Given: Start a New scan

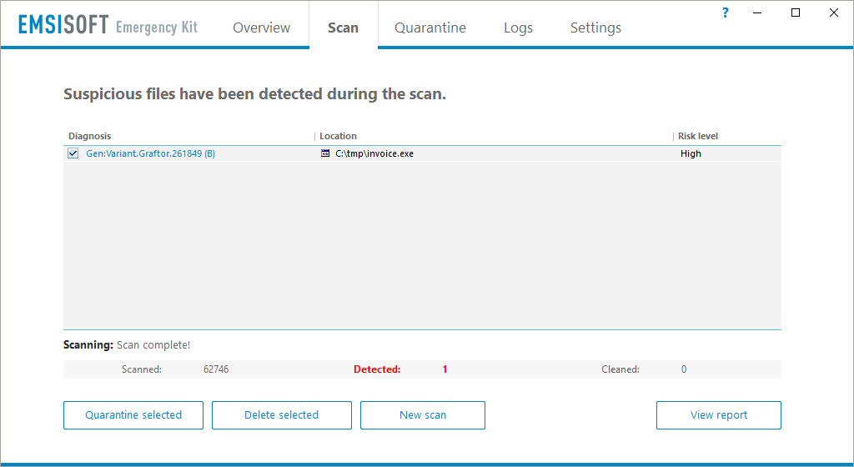Looking at the screenshot, I should coord(423,415).
